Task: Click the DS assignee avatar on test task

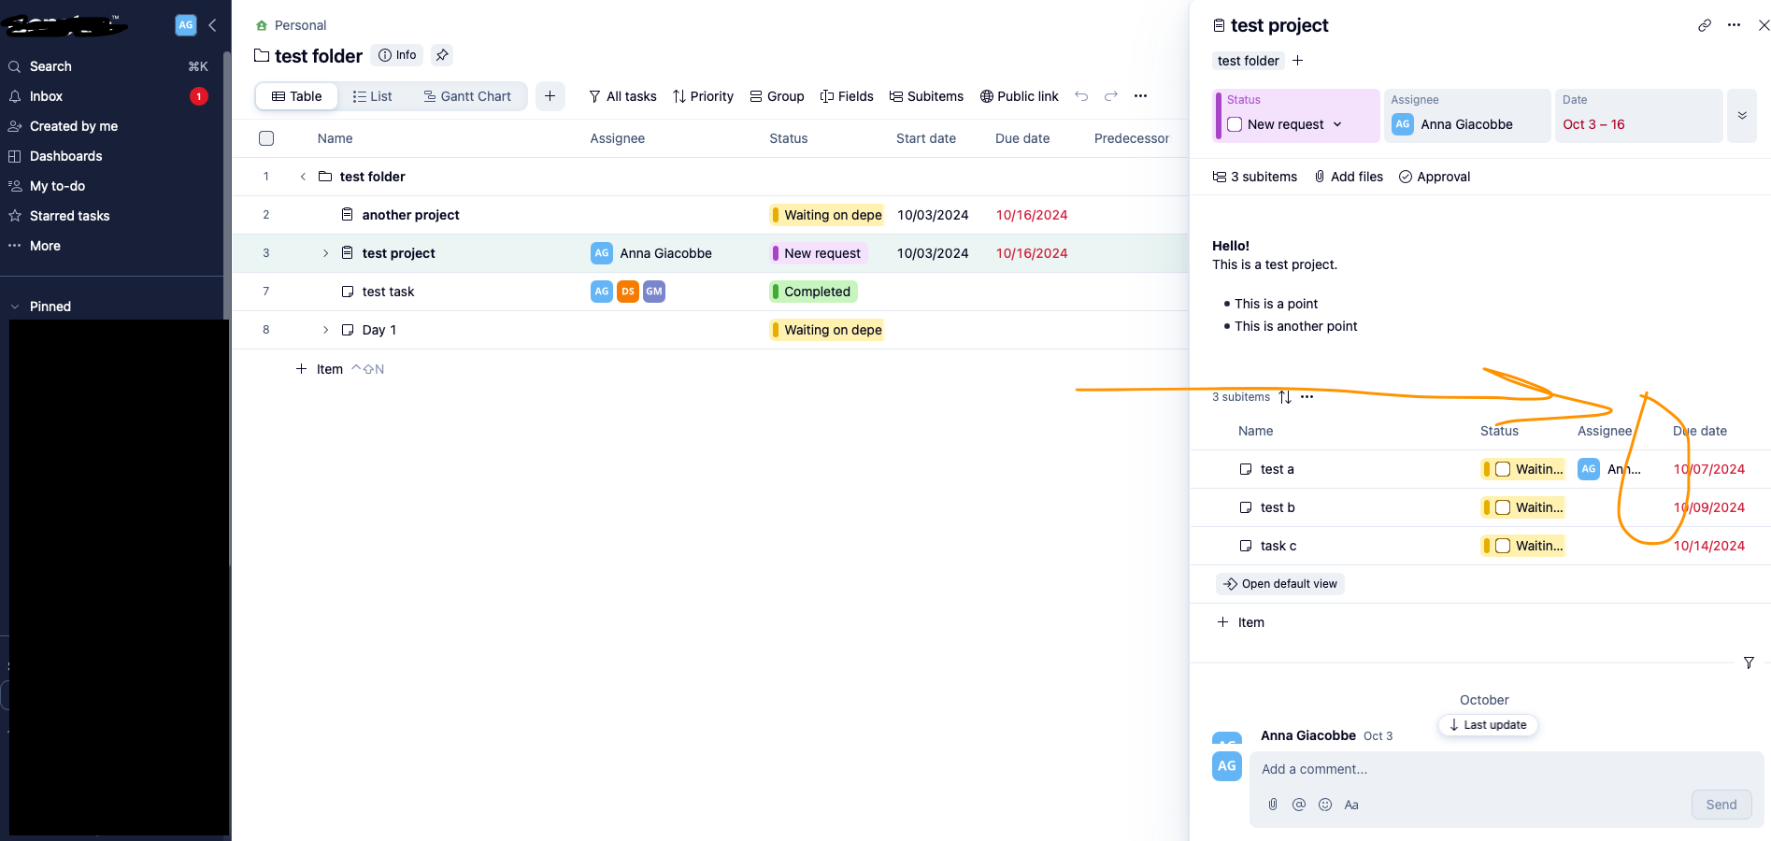Action: click(x=628, y=292)
